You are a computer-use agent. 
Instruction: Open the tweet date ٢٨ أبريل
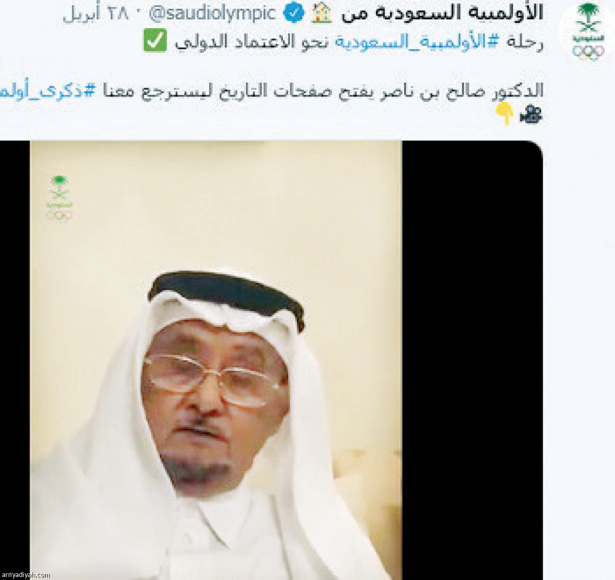click(95, 14)
